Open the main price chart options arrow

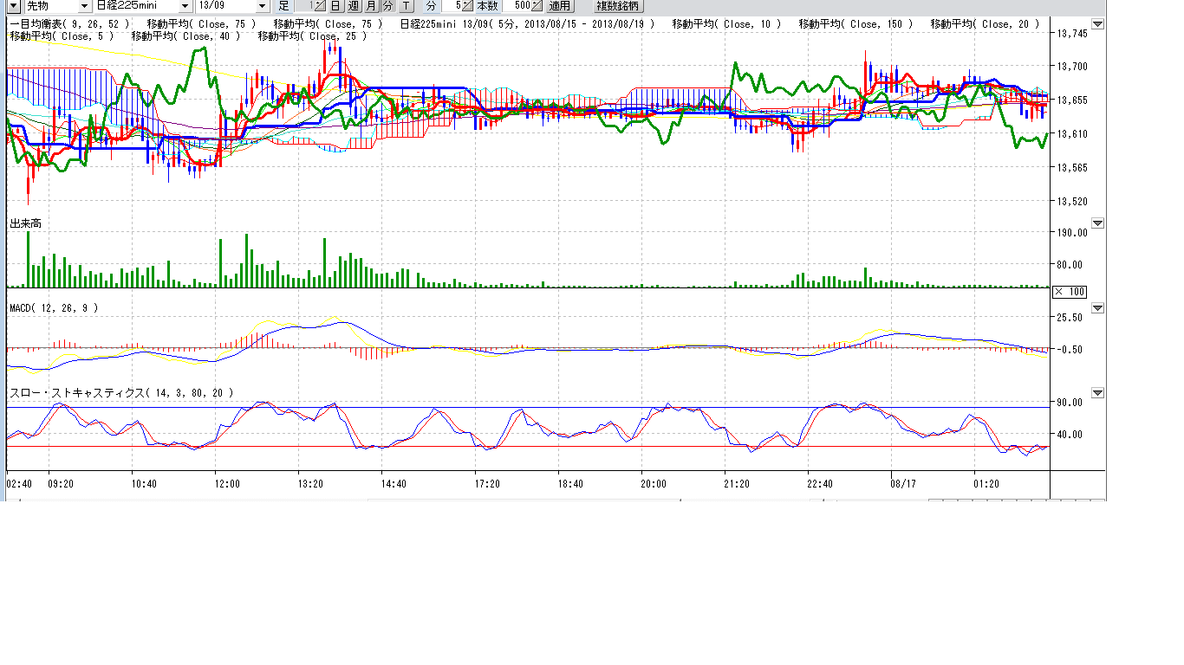tap(1097, 24)
